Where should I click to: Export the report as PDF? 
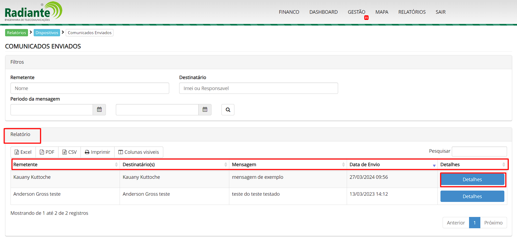47,152
